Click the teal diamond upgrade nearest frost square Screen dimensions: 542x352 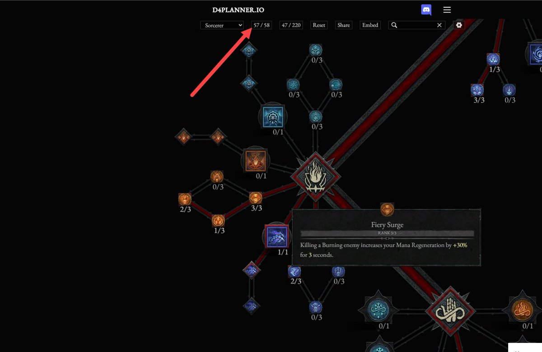[248, 83]
